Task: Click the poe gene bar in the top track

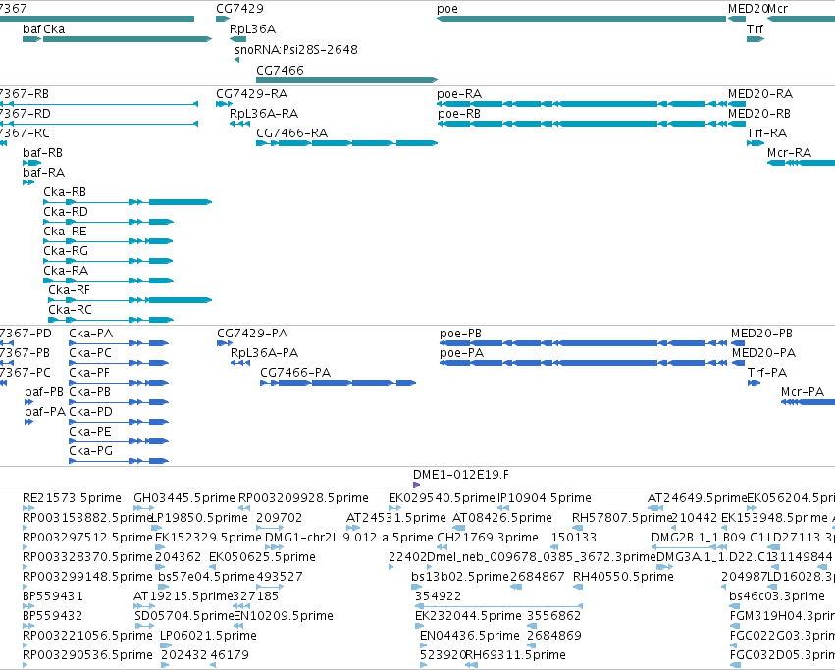Action: click(x=581, y=19)
